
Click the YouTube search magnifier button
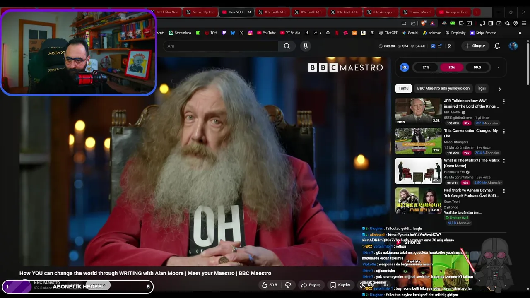287,46
